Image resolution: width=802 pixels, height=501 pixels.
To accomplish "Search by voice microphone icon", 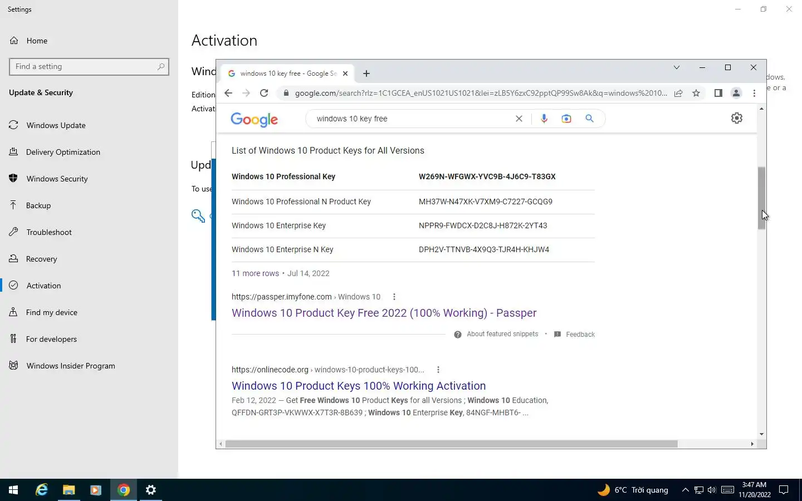I will click(544, 119).
